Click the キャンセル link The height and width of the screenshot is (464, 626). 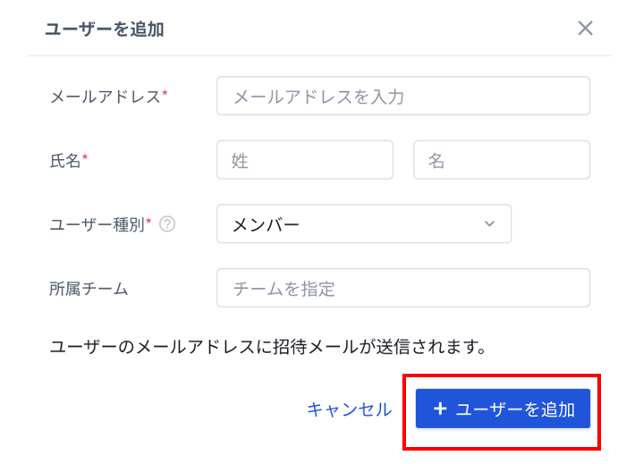click(350, 409)
